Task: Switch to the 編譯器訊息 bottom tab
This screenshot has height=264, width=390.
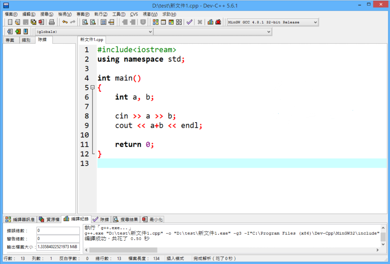Action: 20,219
